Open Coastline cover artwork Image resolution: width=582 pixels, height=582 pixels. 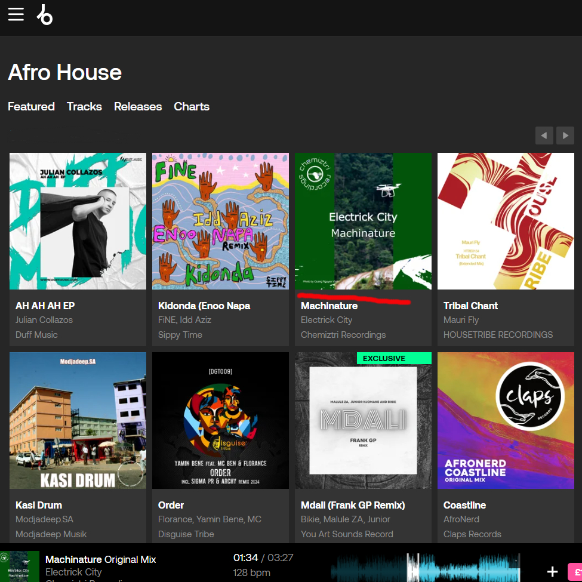pos(506,421)
